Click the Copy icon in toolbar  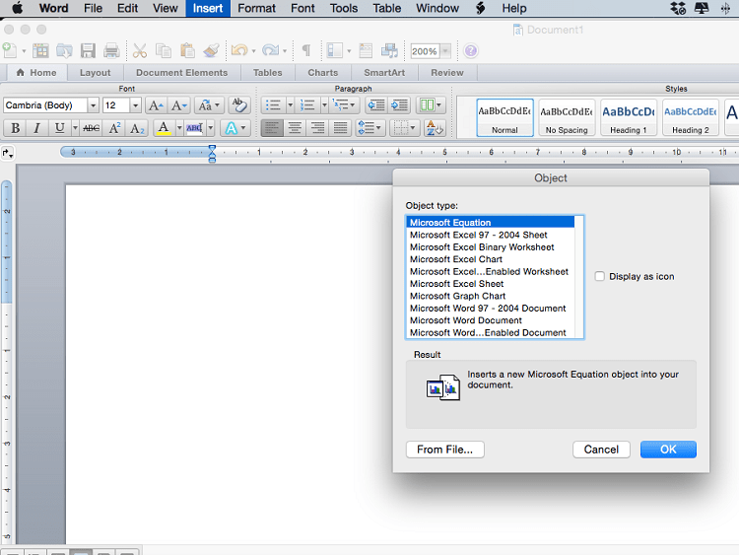pos(163,50)
